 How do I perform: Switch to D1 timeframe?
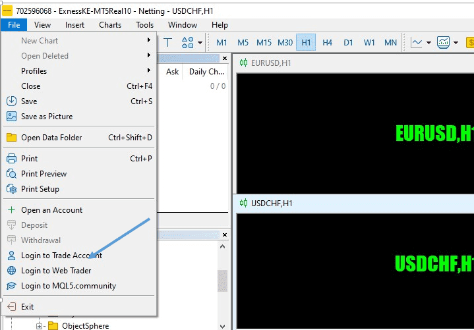(348, 43)
